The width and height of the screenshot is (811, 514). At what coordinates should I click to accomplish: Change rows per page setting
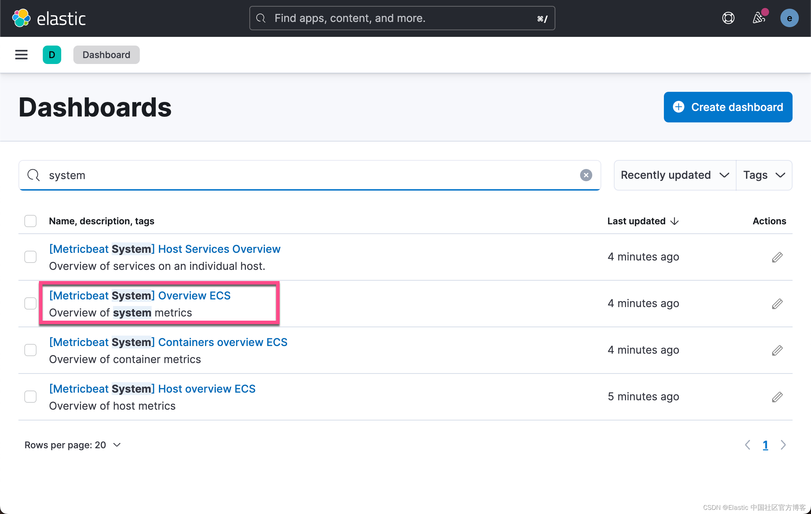(73, 445)
